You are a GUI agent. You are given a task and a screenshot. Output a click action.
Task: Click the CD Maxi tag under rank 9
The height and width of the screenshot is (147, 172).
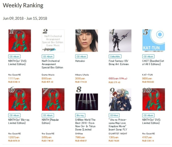(114, 115)
